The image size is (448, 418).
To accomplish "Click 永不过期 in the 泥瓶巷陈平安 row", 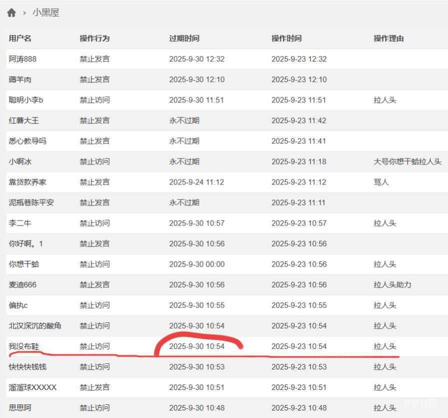I will [x=184, y=202].
